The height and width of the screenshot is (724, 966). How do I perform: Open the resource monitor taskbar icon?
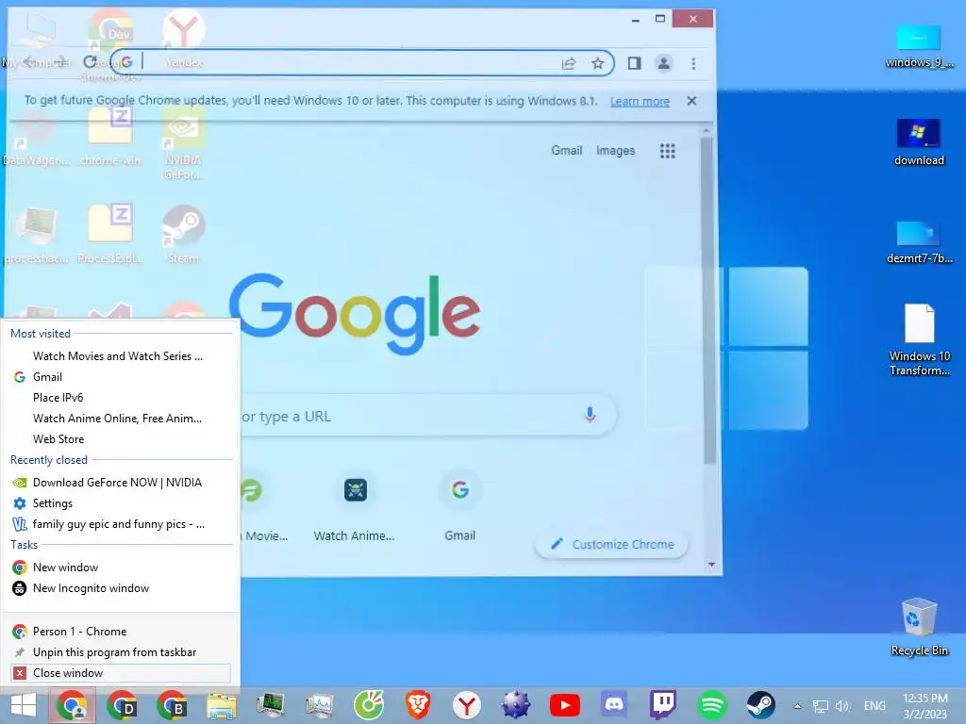[319, 705]
